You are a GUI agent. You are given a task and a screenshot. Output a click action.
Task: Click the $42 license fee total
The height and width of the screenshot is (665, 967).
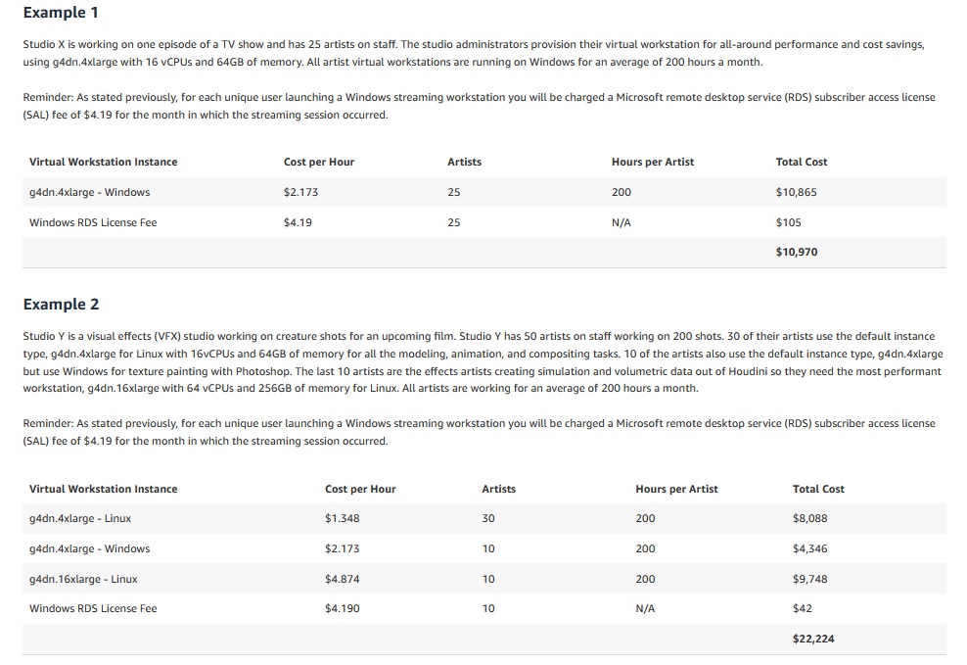[x=802, y=609]
